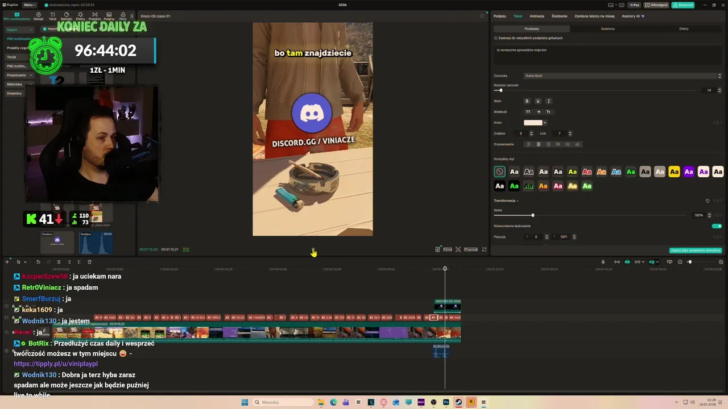Screen dimensions: 728x409
Task: Switch to the Animacja tab
Action: point(537,16)
